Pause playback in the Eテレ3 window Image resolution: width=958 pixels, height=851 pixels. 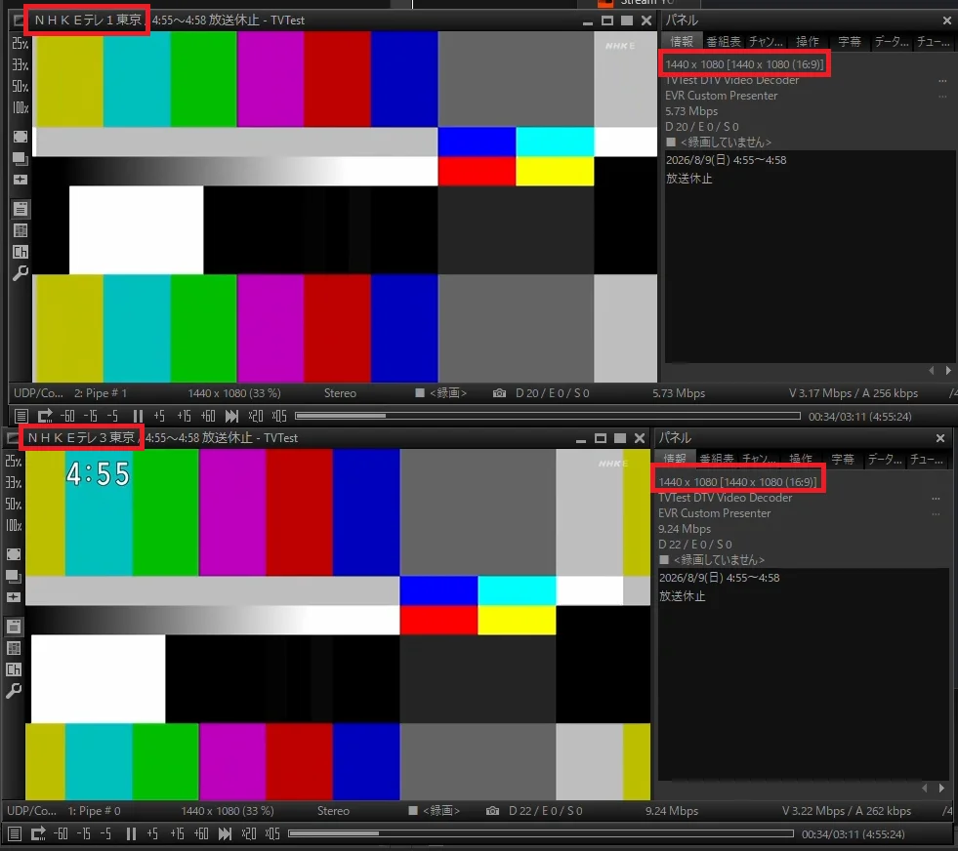(x=132, y=833)
